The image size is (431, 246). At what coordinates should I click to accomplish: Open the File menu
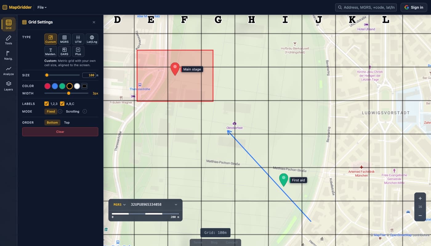tap(42, 7)
